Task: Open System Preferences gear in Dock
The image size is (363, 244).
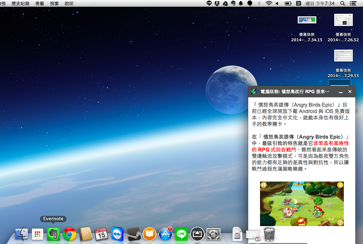Action: tap(213, 234)
